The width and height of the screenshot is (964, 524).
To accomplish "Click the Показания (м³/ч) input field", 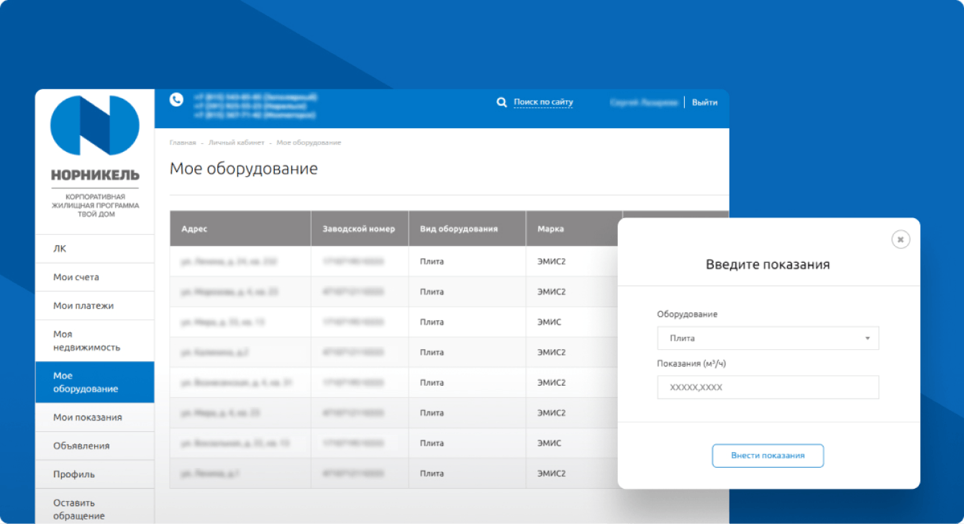I will [768, 387].
